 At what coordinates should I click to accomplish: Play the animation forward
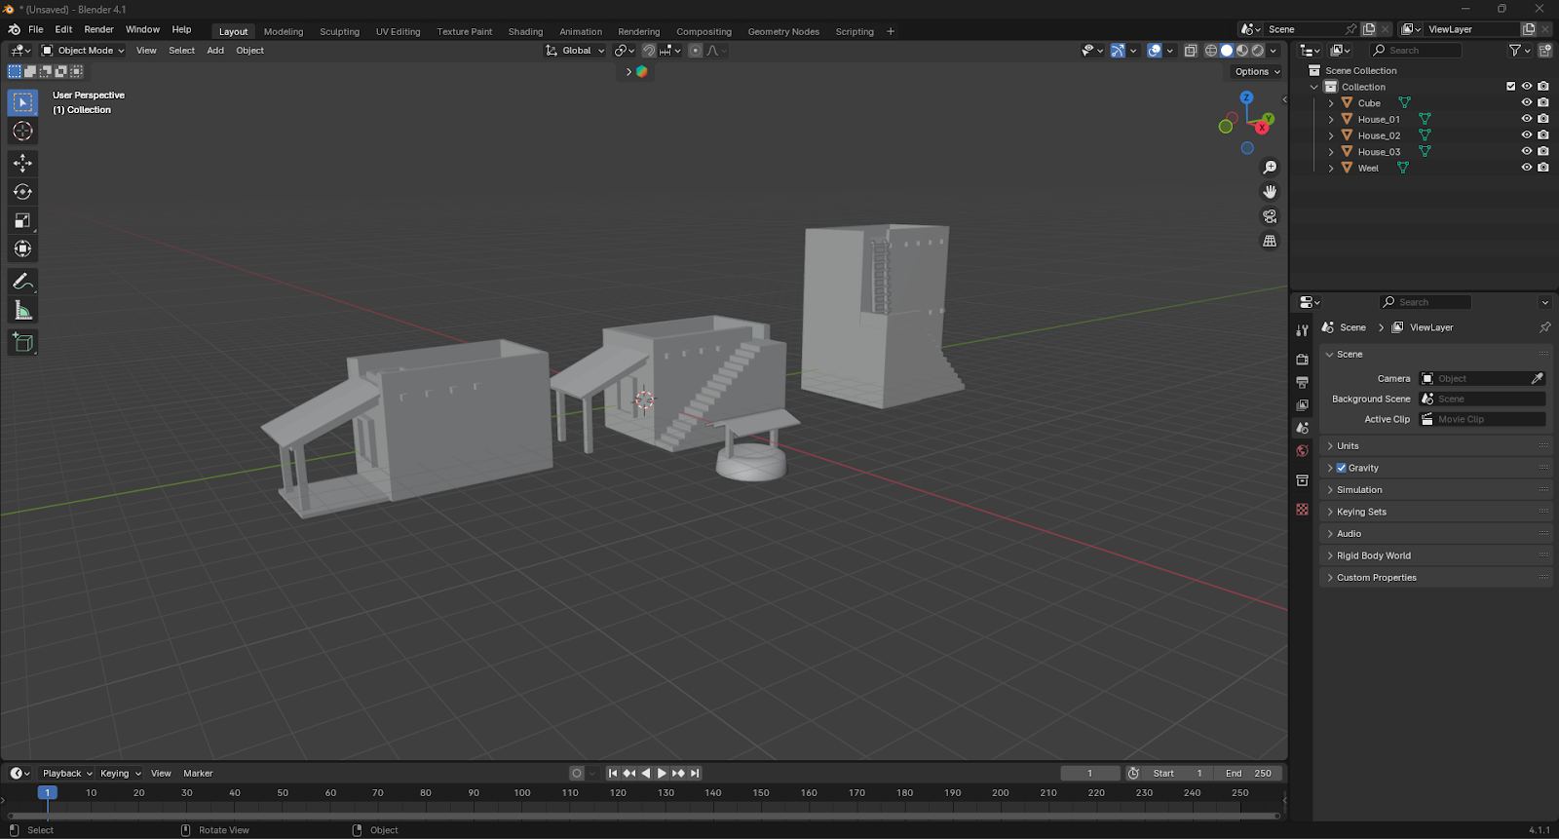pos(662,773)
